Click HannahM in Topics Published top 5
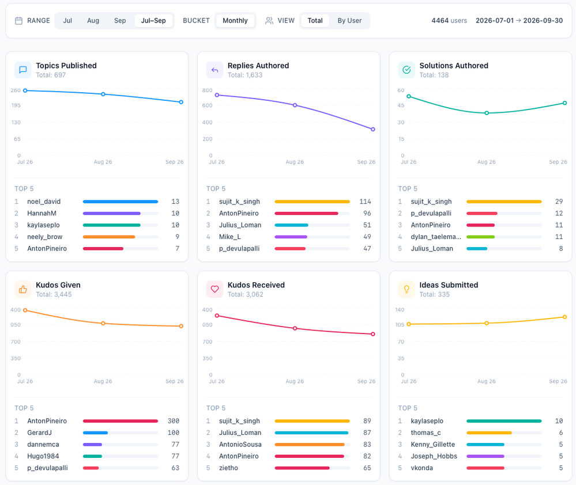 42,214
